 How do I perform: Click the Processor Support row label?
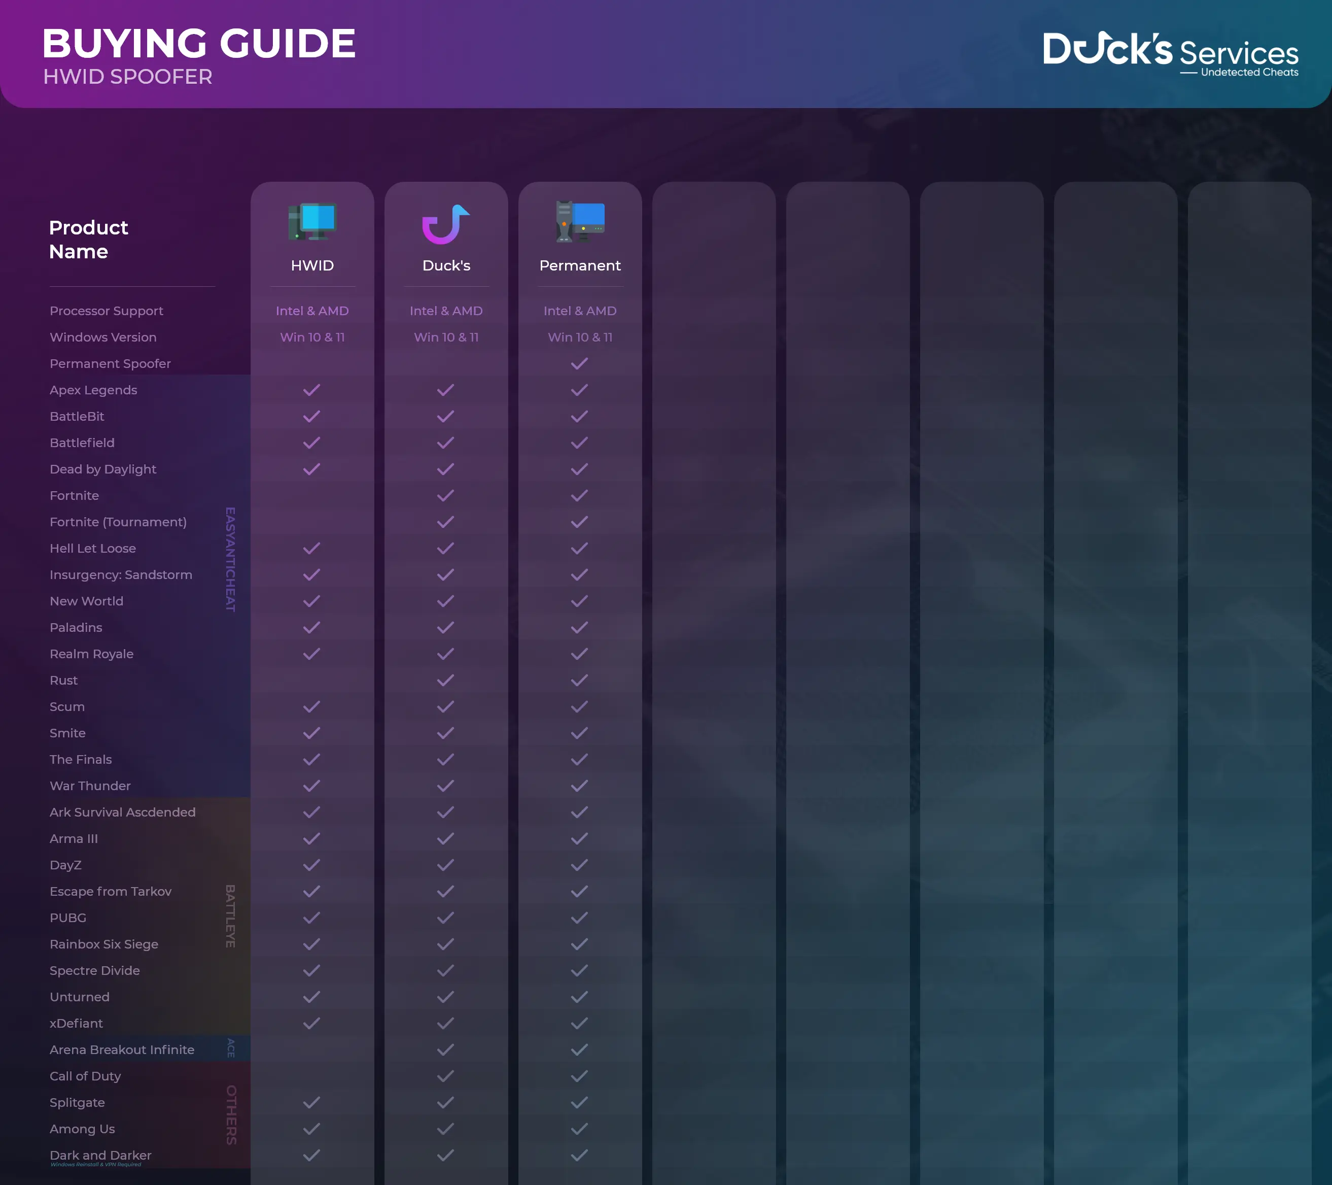pos(106,311)
